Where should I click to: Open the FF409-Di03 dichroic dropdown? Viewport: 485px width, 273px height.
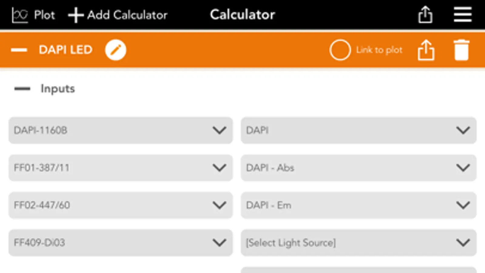coord(120,243)
